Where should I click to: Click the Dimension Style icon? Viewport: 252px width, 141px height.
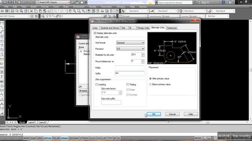tap(152, 11)
